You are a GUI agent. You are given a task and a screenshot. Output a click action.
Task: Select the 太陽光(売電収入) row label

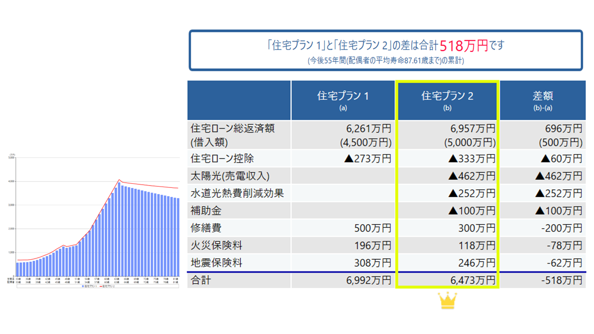click(230, 176)
